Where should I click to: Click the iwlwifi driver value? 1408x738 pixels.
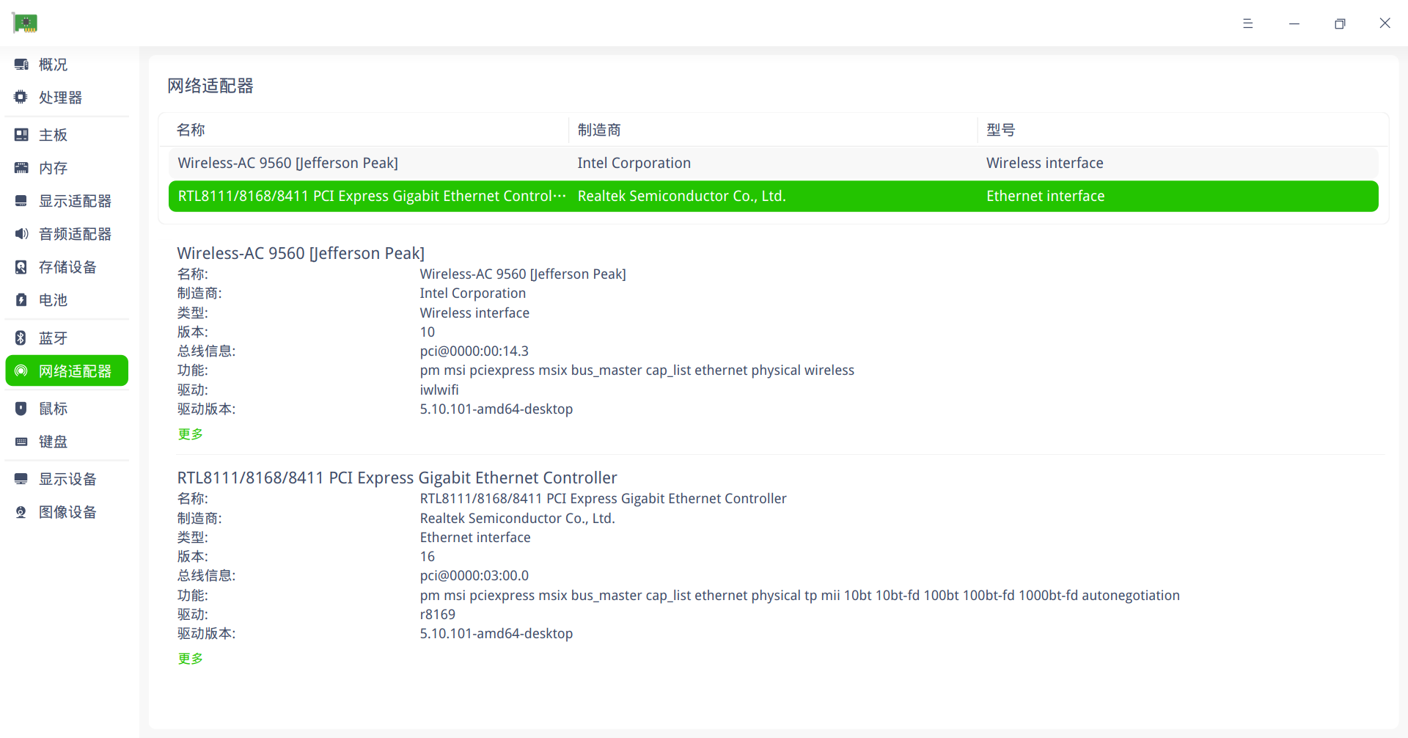439,390
